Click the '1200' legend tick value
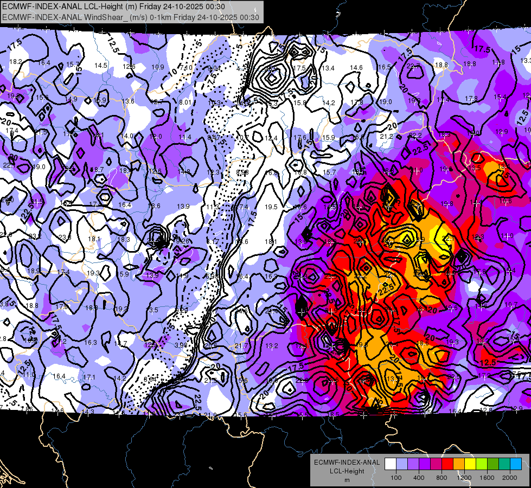 pyautogui.click(x=464, y=478)
